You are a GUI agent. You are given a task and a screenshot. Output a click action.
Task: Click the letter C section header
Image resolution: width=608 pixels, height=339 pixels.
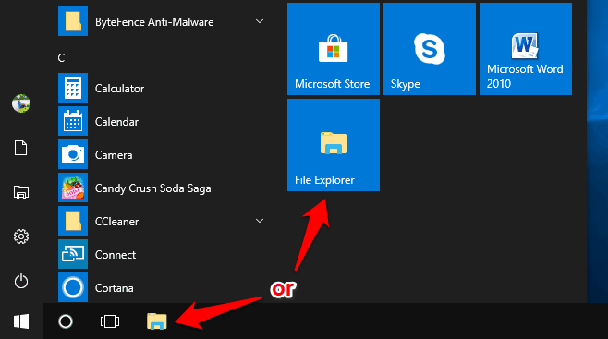click(x=61, y=58)
